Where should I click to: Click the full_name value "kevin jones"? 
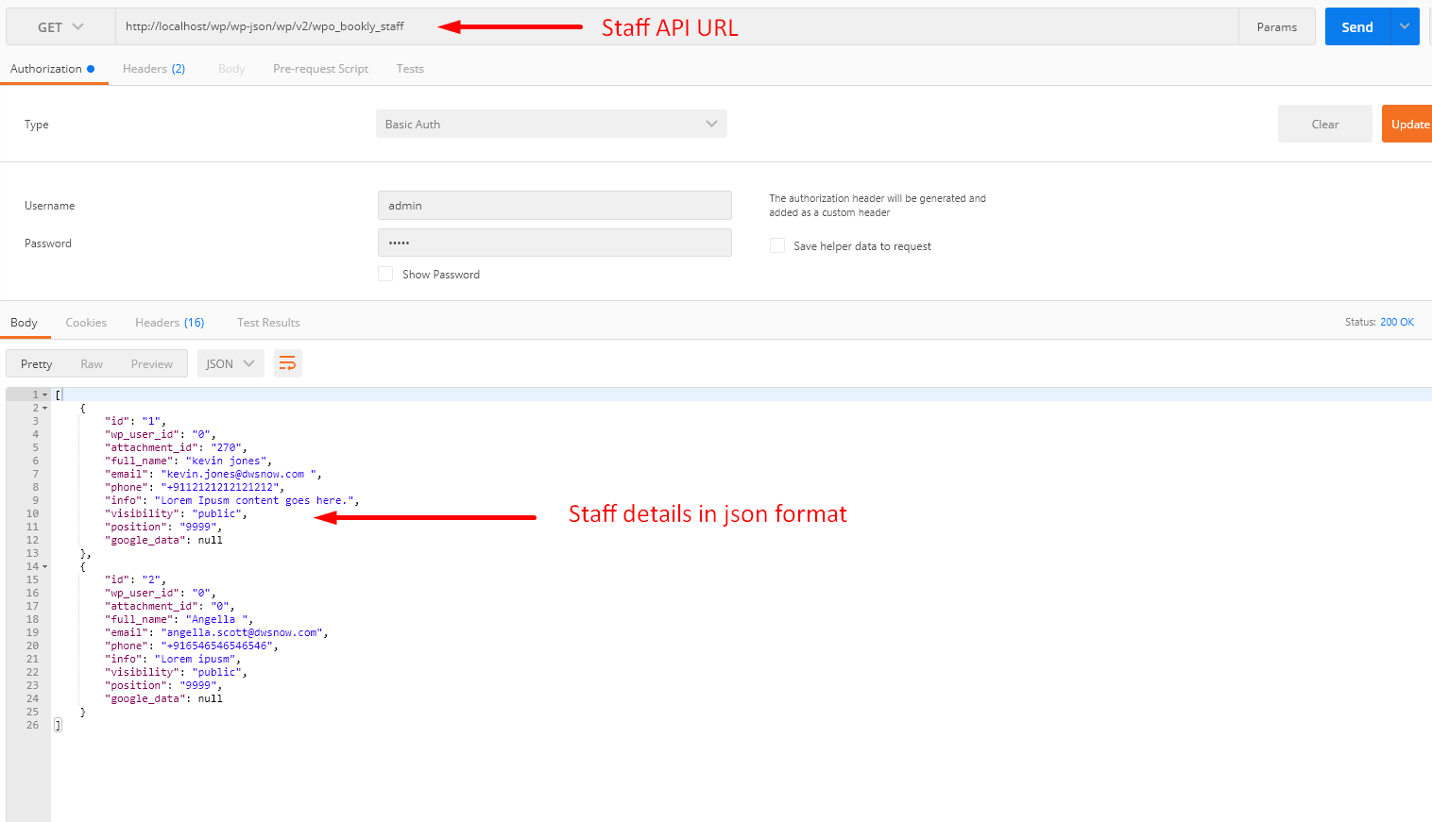pos(229,461)
